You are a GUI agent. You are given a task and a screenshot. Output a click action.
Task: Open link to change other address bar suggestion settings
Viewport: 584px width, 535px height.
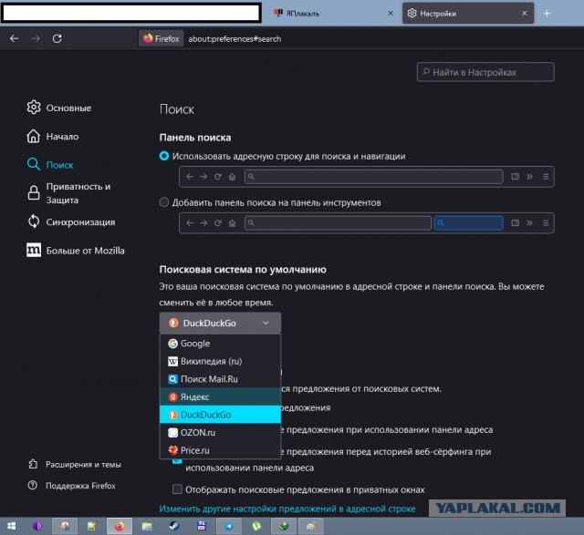[x=287, y=509]
